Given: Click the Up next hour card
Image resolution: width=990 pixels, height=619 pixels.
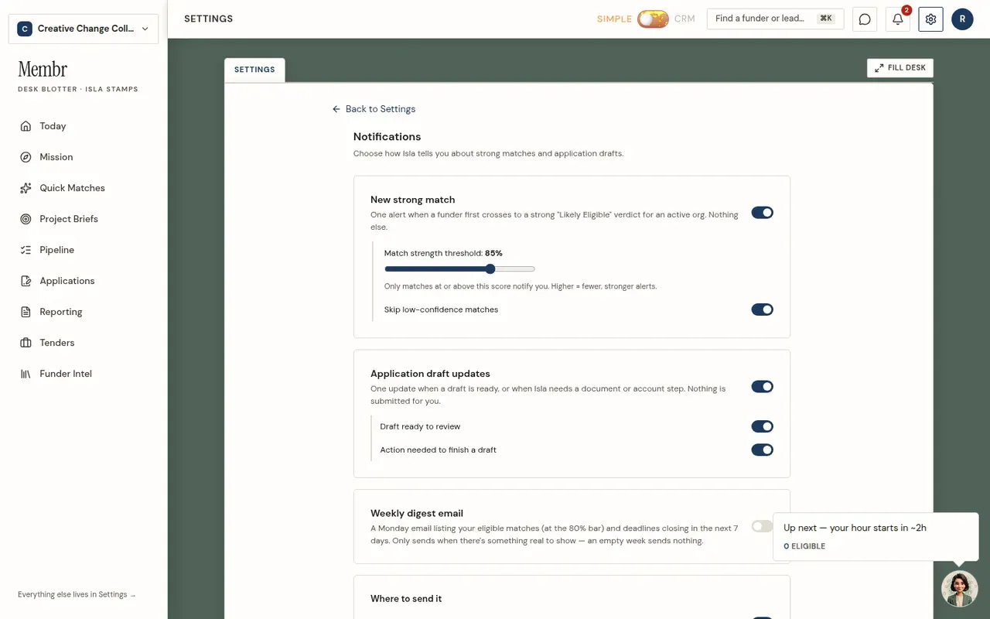Looking at the screenshot, I should 876,536.
